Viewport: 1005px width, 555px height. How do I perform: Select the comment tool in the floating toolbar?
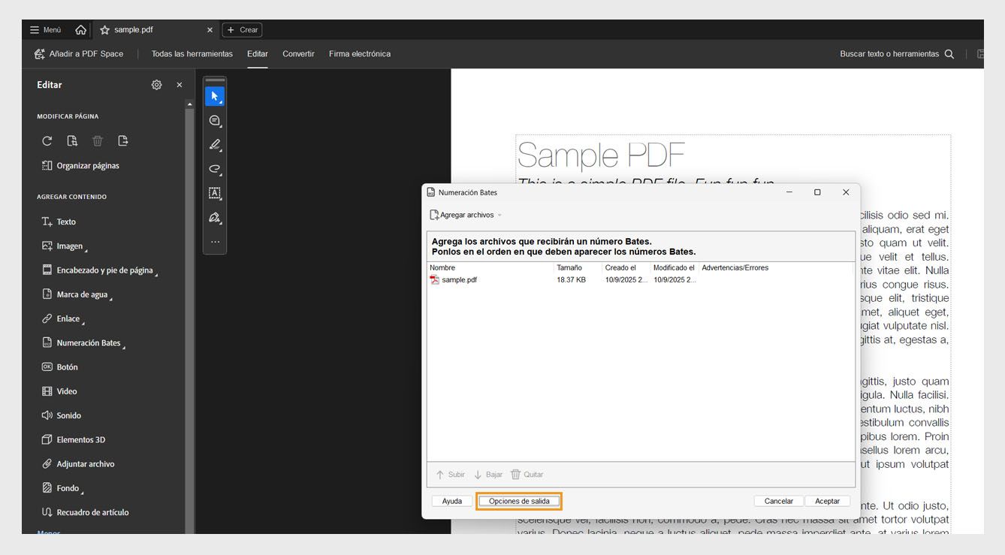point(215,121)
